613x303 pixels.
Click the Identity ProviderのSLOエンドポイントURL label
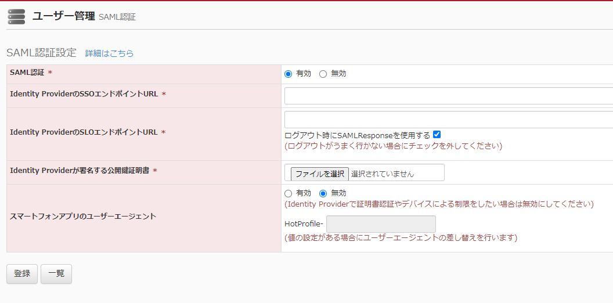[84, 132]
